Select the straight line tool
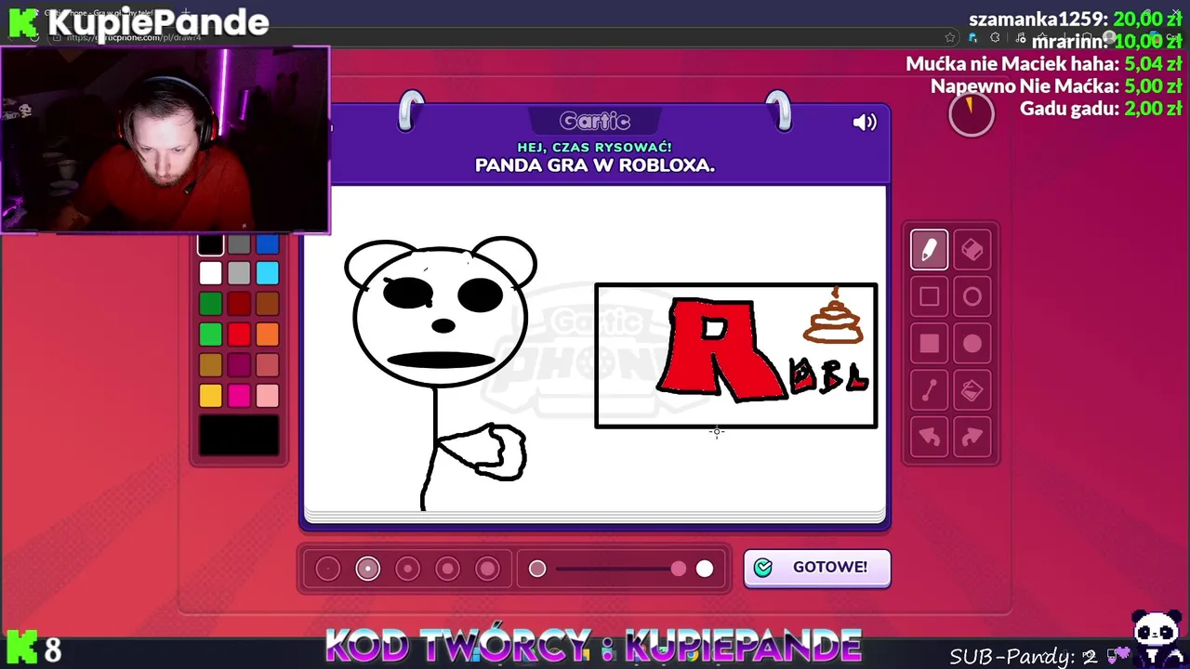Viewport: 1190px width, 669px height. [929, 391]
